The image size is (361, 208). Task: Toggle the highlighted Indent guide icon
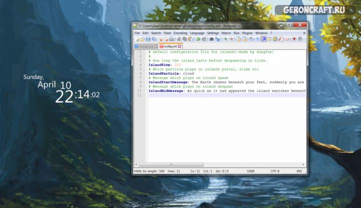[263, 39]
